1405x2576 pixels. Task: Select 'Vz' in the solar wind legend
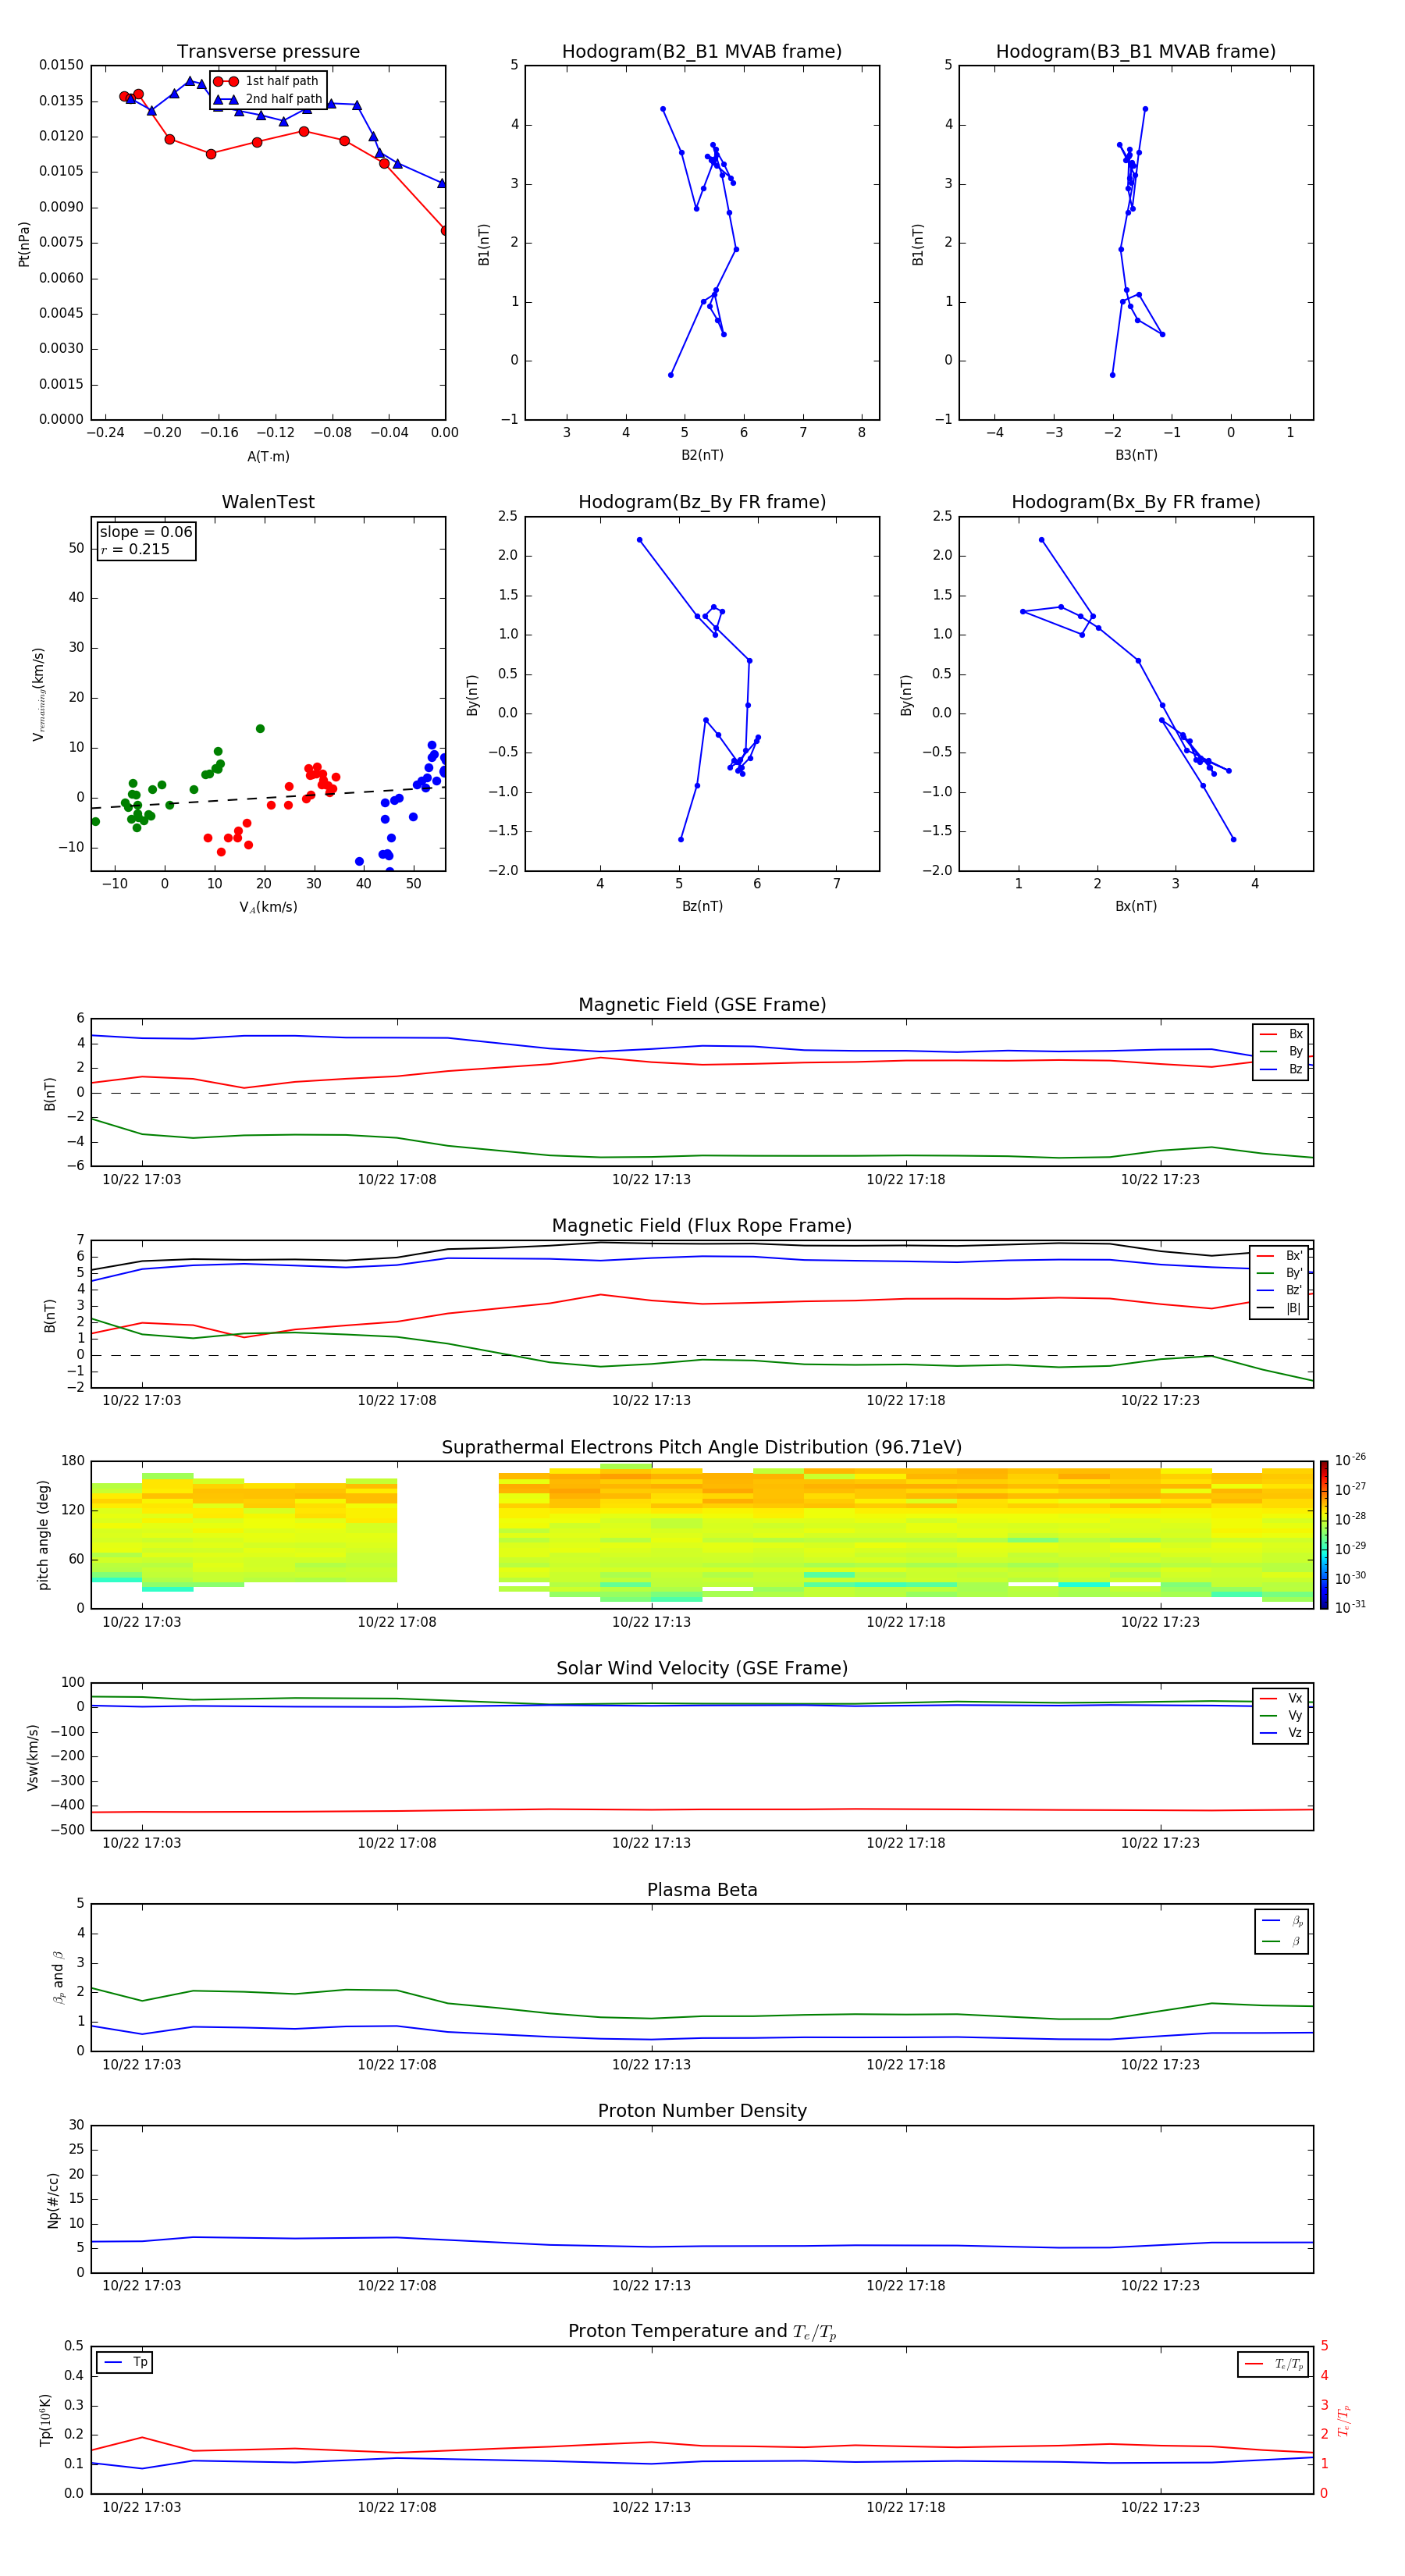[1281, 1733]
